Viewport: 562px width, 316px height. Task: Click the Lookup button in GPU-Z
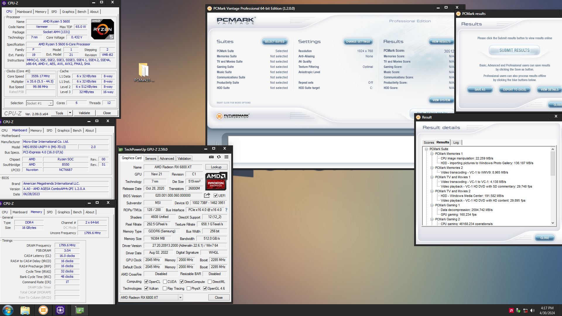coord(216,167)
